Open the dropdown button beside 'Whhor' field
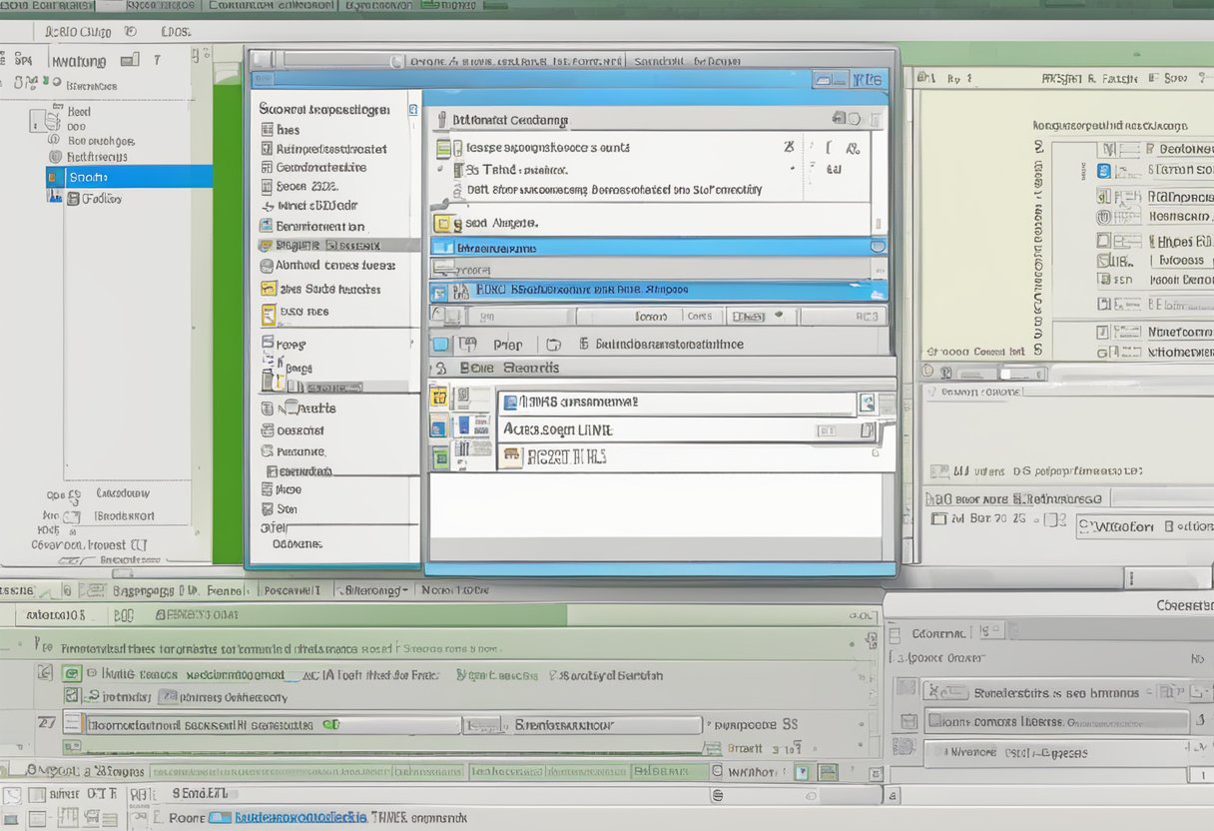The image size is (1214, 831). [x=801, y=772]
